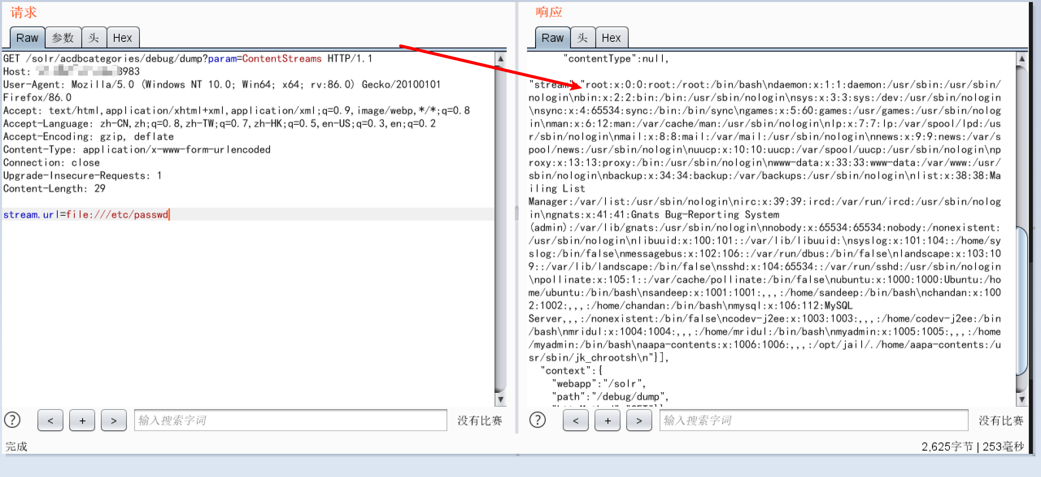Click the next match arrow in the request search bar
The height and width of the screenshot is (477, 1041).
tap(114, 420)
